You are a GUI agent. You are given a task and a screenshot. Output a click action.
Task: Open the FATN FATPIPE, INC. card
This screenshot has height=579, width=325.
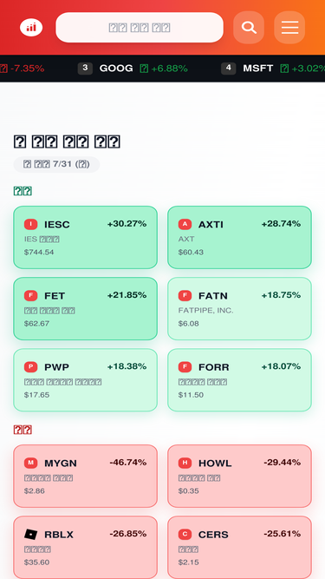(239, 309)
